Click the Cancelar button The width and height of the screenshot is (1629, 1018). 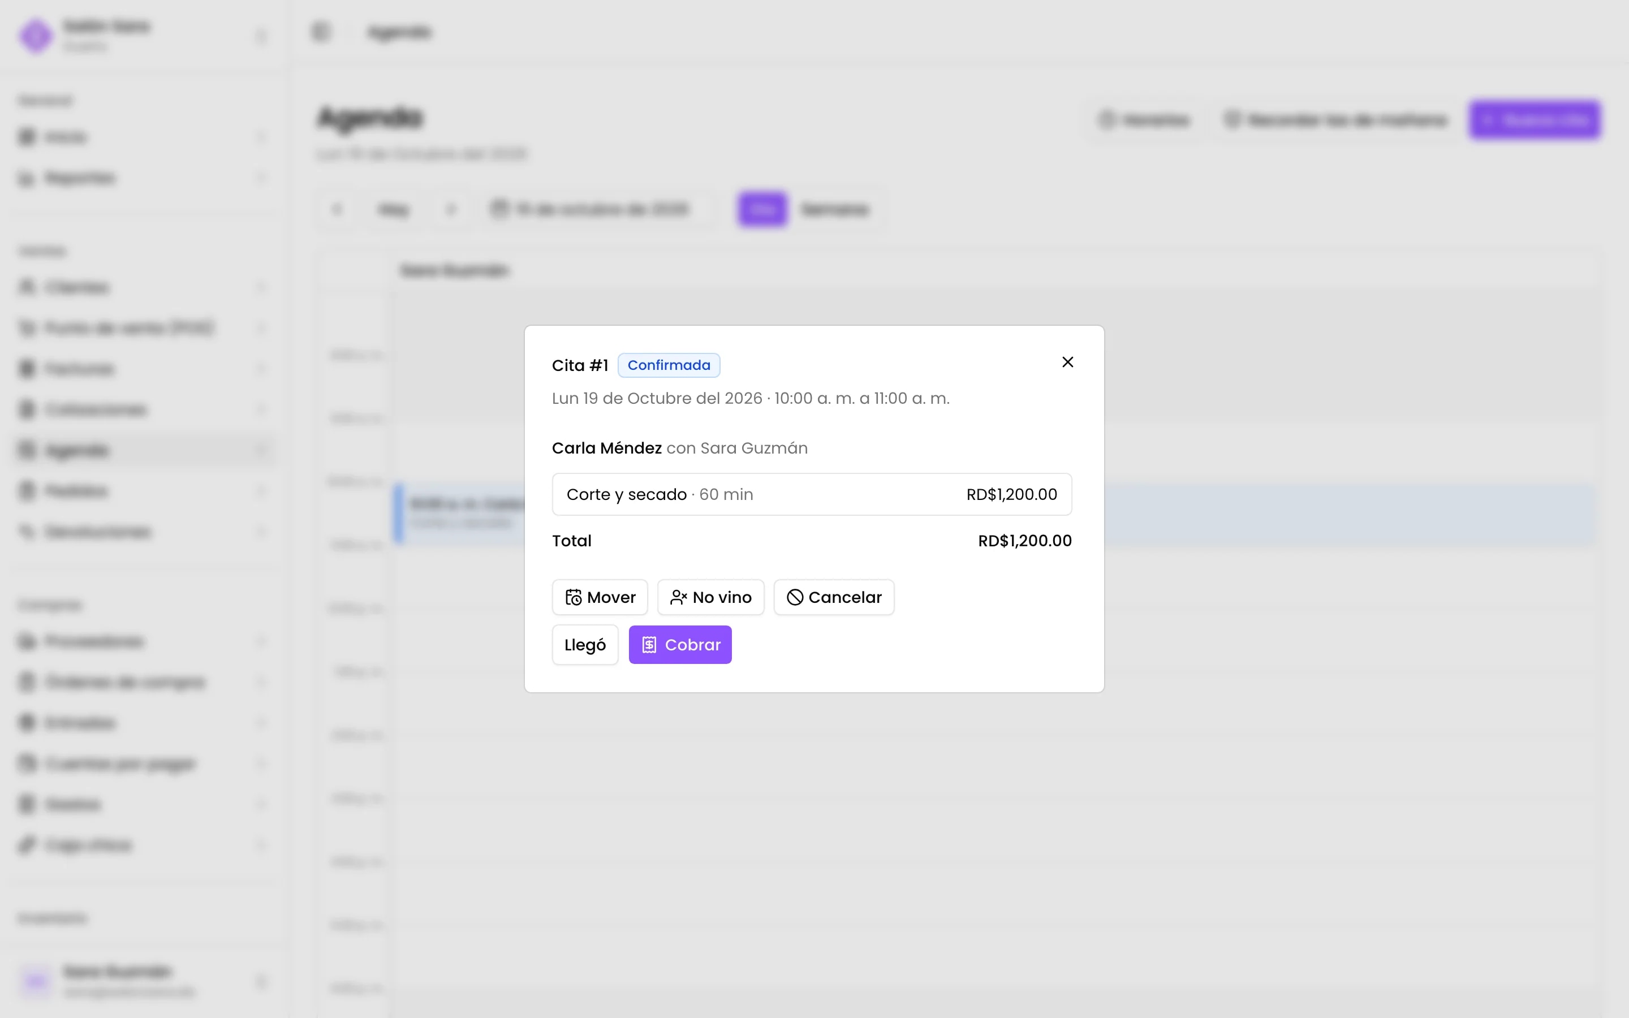pyautogui.click(x=834, y=597)
